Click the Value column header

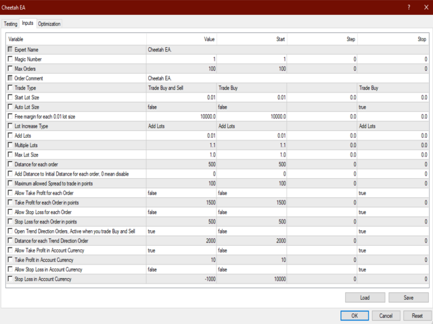coord(181,39)
